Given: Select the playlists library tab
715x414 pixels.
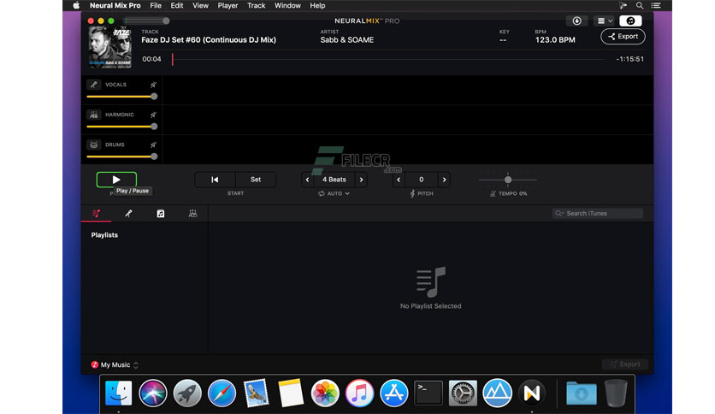Looking at the screenshot, I should click(96, 213).
